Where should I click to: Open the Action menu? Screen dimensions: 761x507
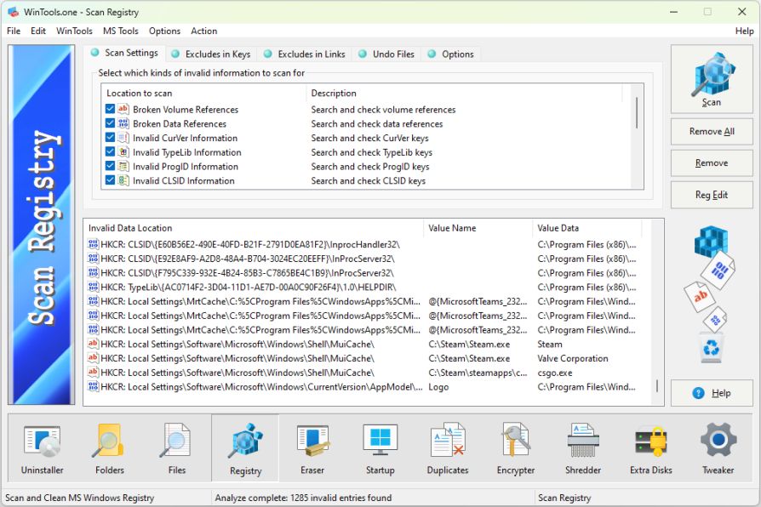click(203, 31)
